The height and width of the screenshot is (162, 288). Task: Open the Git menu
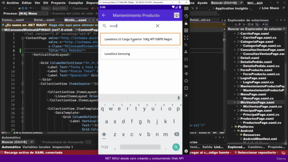pos(45,3)
